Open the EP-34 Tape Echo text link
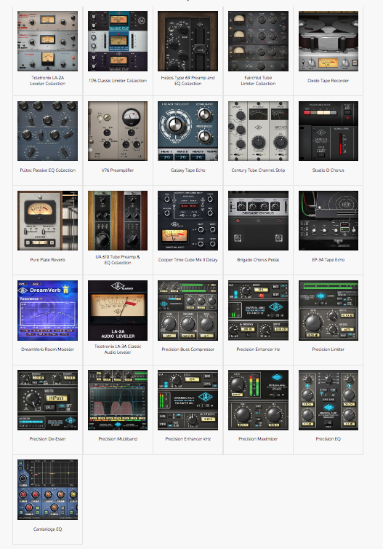Screen dimensions: 383x549 [x=328, y=260]
